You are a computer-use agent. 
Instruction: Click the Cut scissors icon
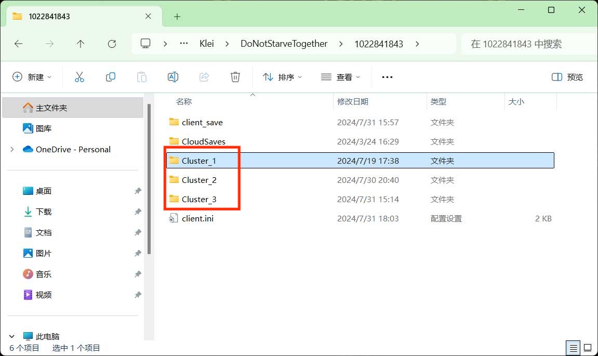click(79, 77)
